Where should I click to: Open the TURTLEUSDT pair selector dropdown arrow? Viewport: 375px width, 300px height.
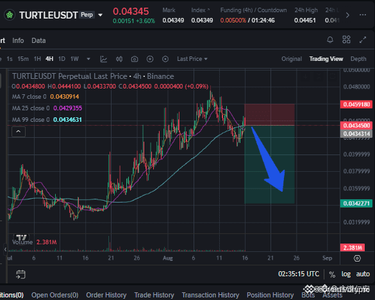(x=101, y=15)
